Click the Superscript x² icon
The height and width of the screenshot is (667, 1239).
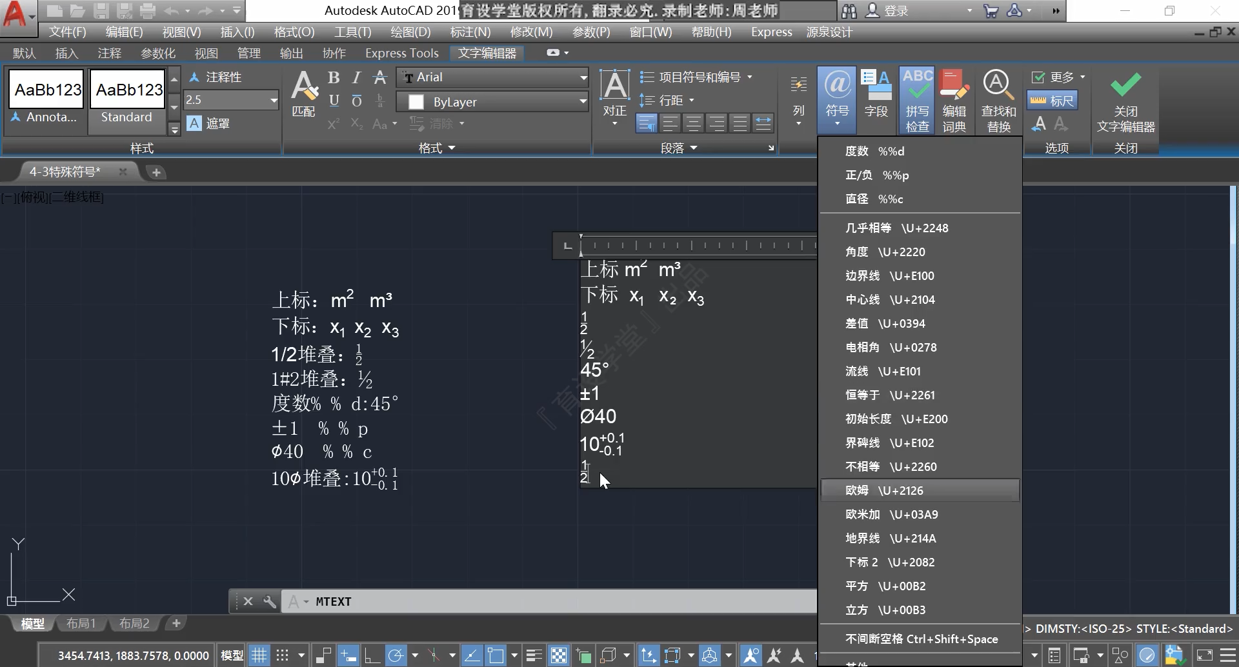click(333, 123)
